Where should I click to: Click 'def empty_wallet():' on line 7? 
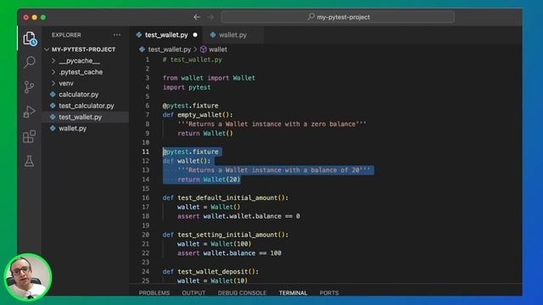[198, 115]
